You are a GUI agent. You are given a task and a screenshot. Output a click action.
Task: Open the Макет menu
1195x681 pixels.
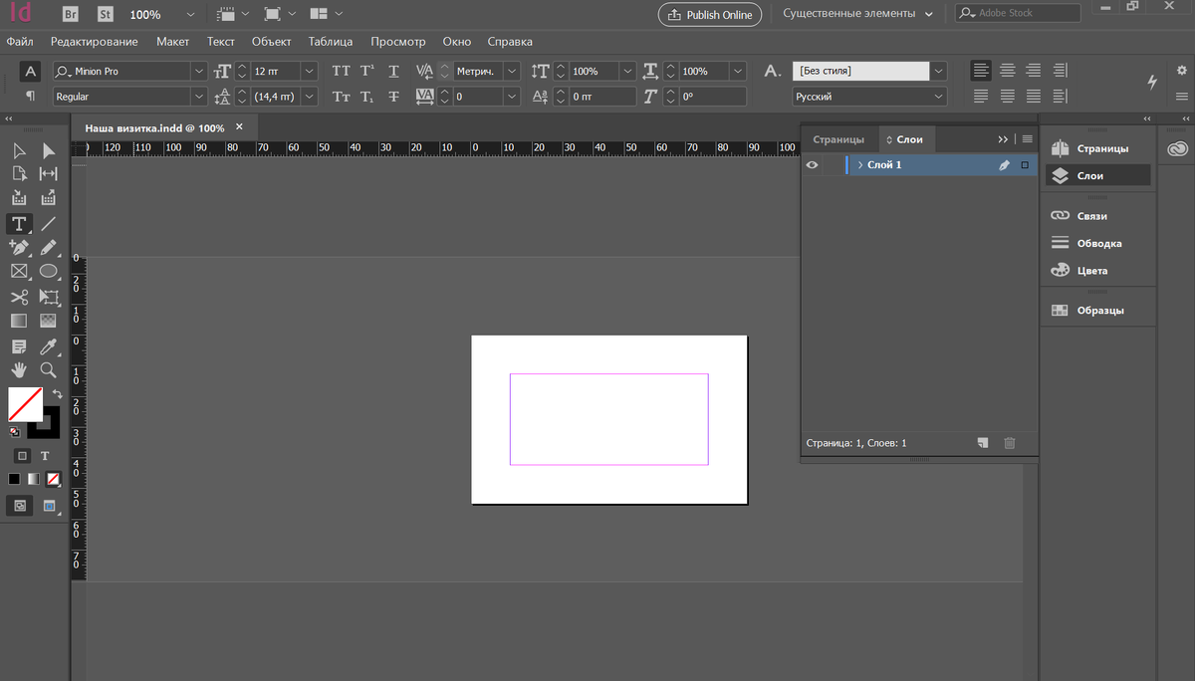pyautogui.click(x=172, y=42)
